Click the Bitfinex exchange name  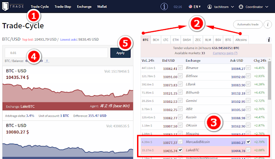point(192,76)
